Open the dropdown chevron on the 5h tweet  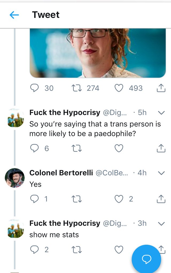coord(161,113)
